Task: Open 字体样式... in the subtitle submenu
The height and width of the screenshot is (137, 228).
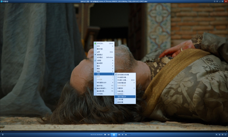Action: 125,94
